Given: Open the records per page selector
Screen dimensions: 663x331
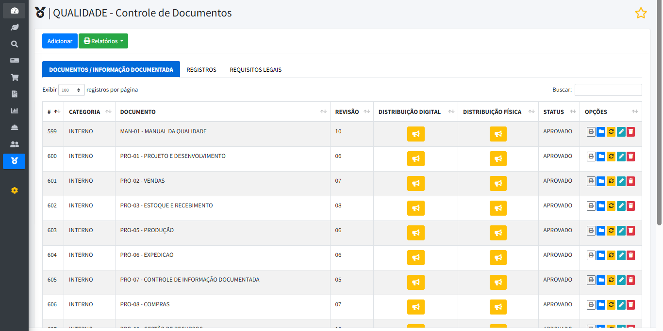Looking at the screenshot, I should (71, 89).
